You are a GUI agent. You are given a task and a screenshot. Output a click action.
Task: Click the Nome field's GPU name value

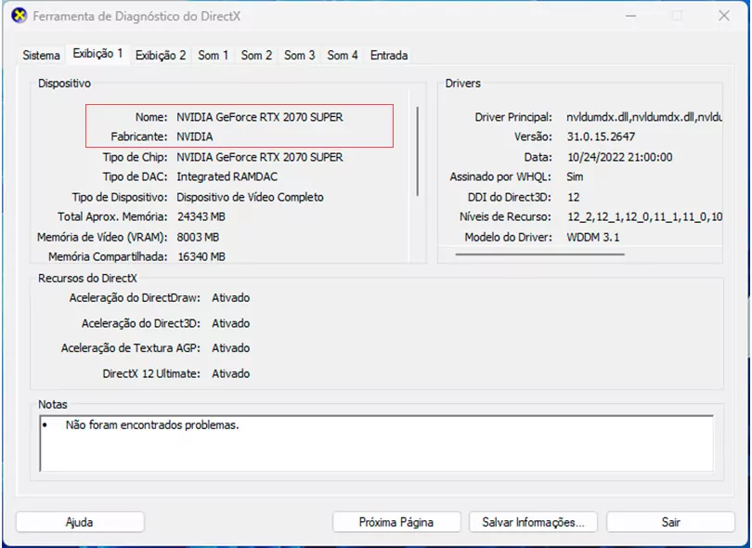260,117
